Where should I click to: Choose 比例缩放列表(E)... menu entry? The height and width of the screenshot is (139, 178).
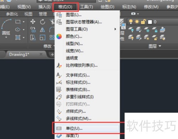pos(87,65)
